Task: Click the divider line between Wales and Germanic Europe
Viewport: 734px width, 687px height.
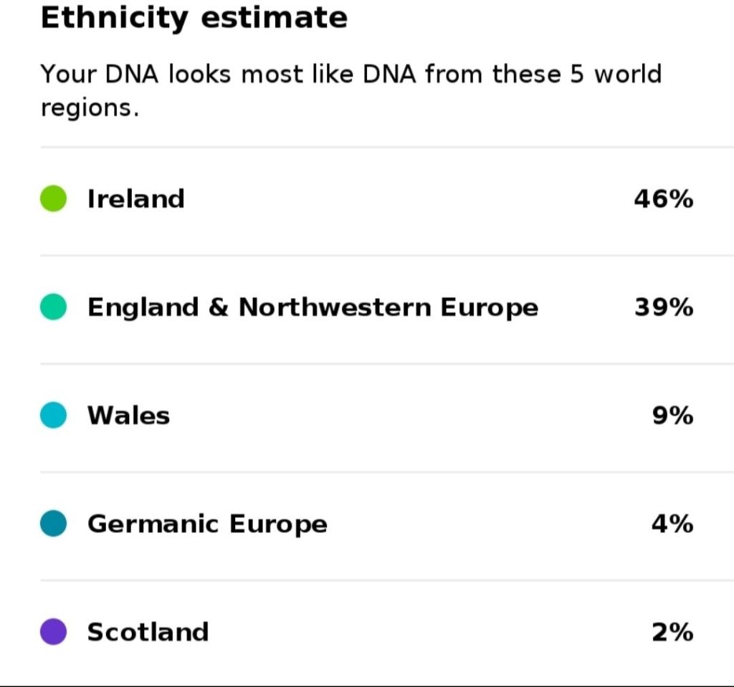Action: click(x=387, y=471)
